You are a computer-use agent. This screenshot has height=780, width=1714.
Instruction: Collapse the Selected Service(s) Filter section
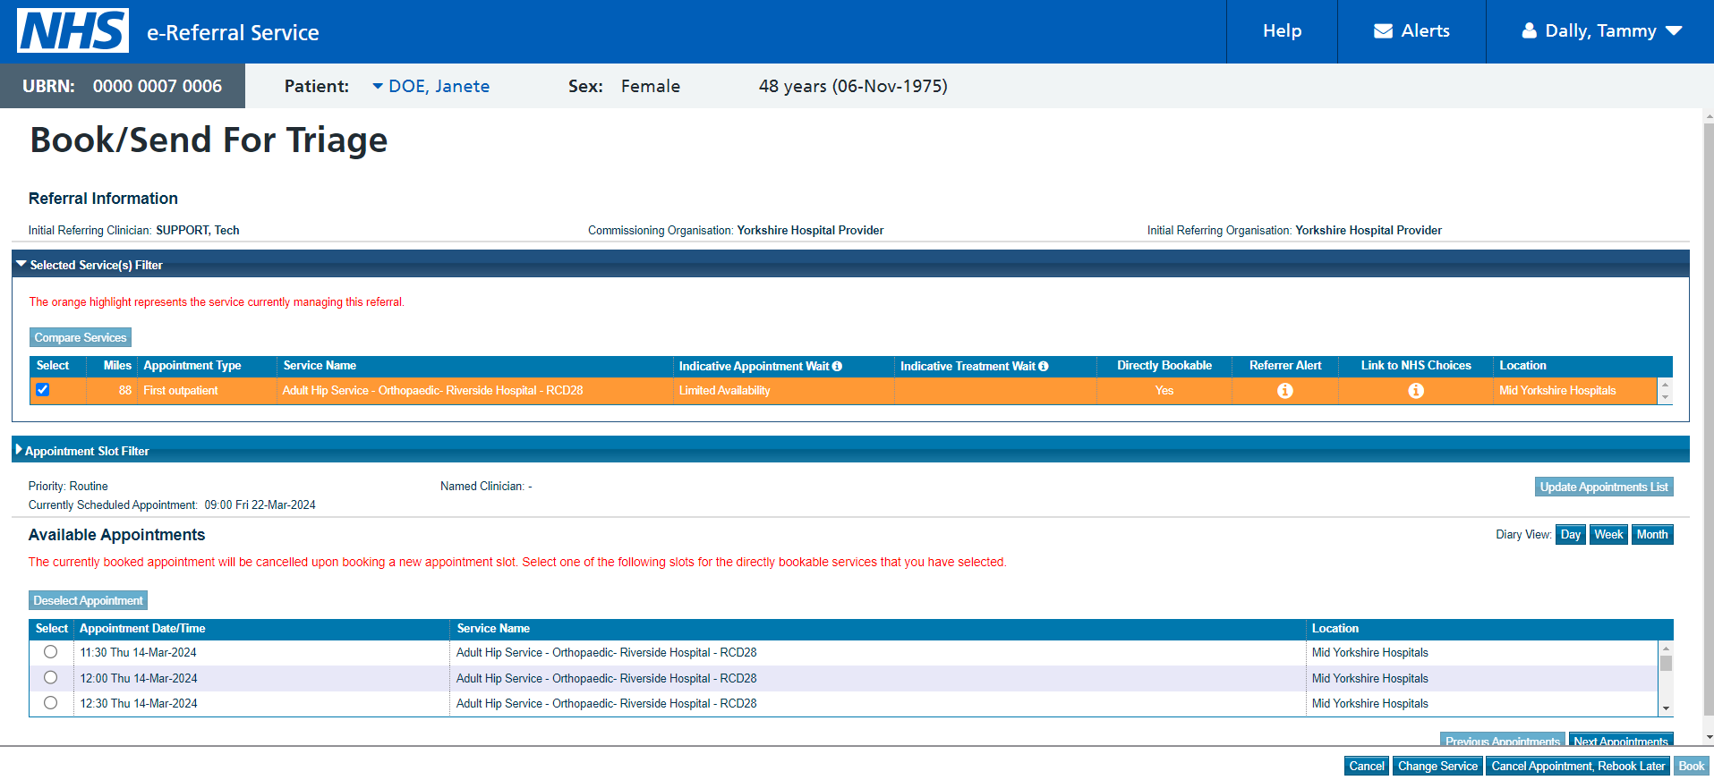pyautogui.click(x=21, y=265)
